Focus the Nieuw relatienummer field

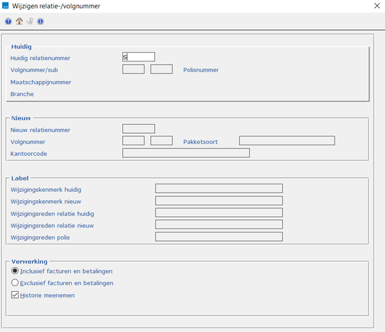138,129
